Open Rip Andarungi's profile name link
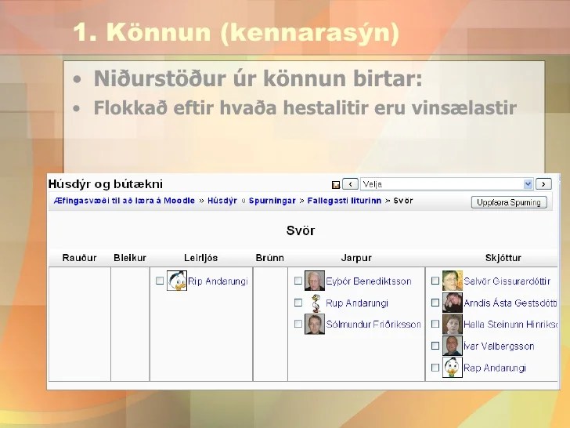The image size is (570, 428). click(x=218, y=281)
